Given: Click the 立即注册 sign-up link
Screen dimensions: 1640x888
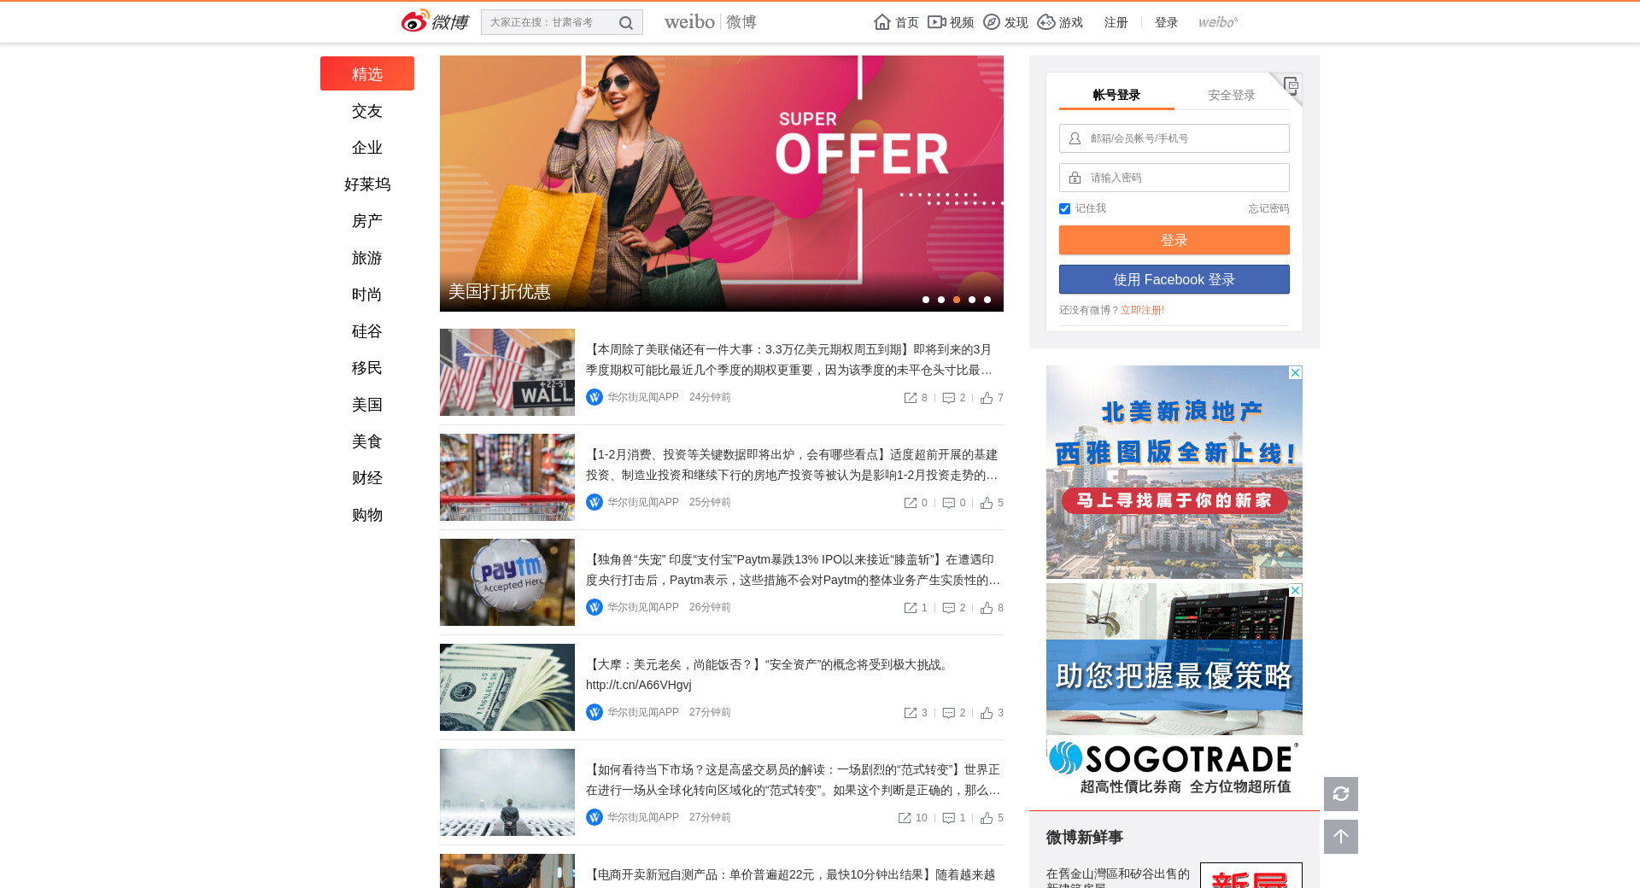Looking at the screenshot, I should tap(1142, 310).
